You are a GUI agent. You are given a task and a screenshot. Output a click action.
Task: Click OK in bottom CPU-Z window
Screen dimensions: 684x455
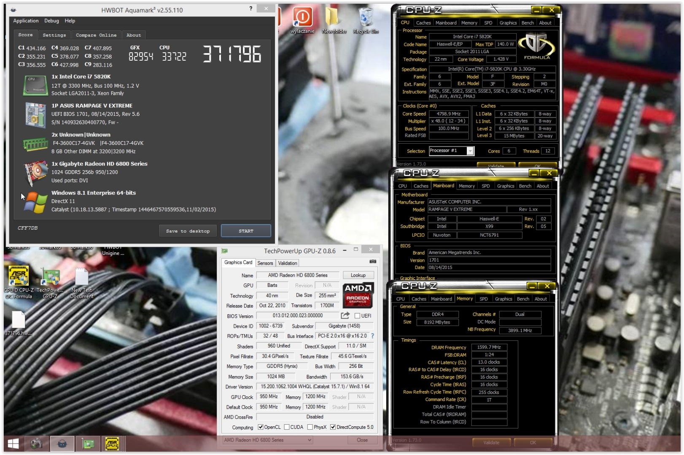point(533,442)
